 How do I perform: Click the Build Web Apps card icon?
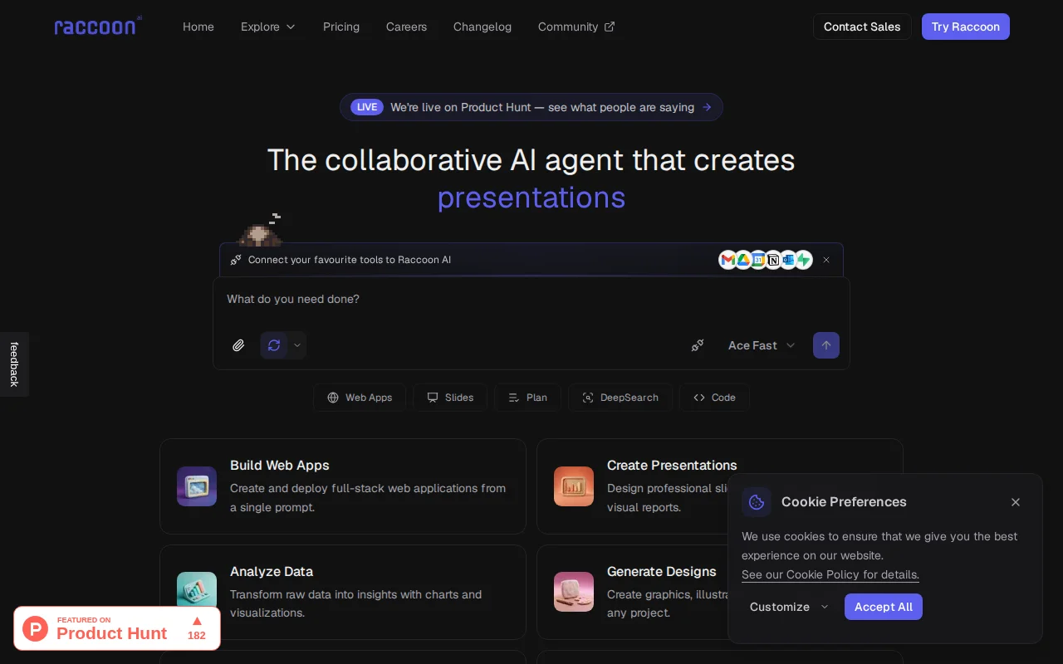coord(197,486)
